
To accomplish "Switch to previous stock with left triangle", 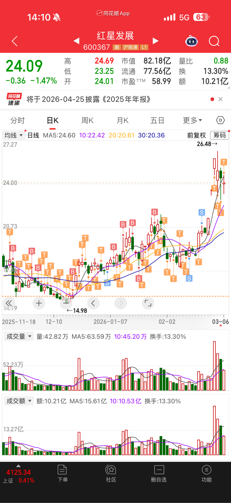I will tap(76, 41).
